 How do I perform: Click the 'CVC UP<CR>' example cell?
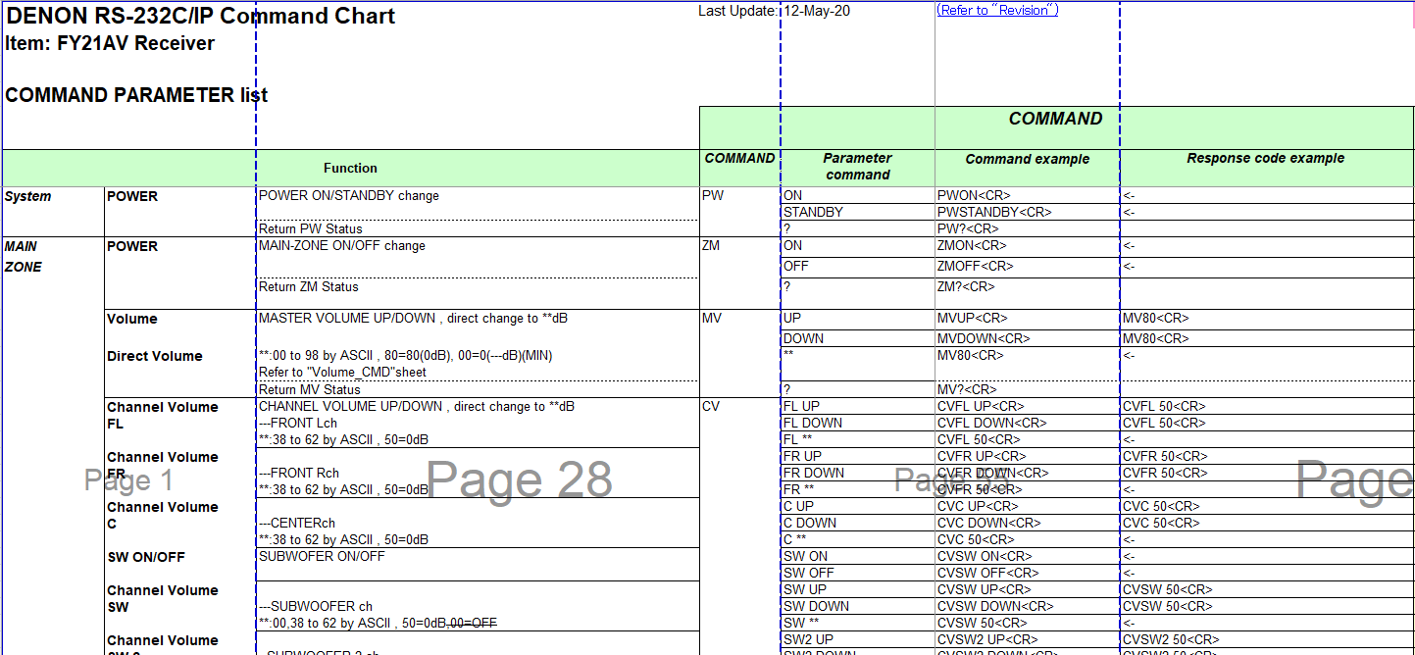[x=1027, y=506]
